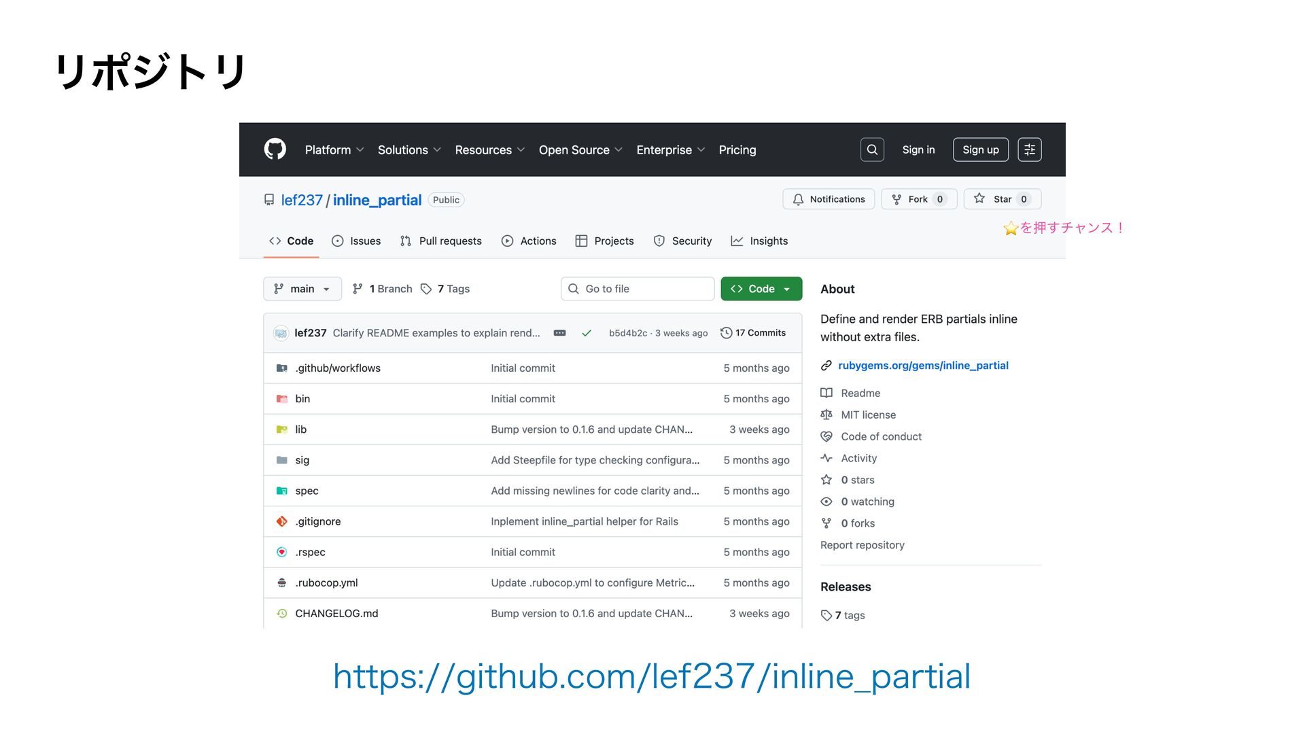Click the Sign up button
Screen dimensions: 1305x734
pyautogui.click(x=980, y=150)
